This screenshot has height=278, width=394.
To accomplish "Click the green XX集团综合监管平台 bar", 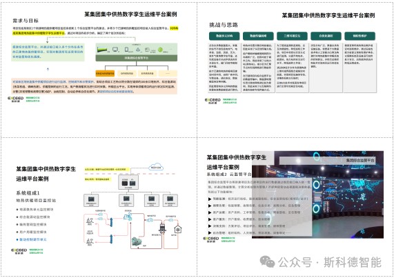I will coord(137,58).
